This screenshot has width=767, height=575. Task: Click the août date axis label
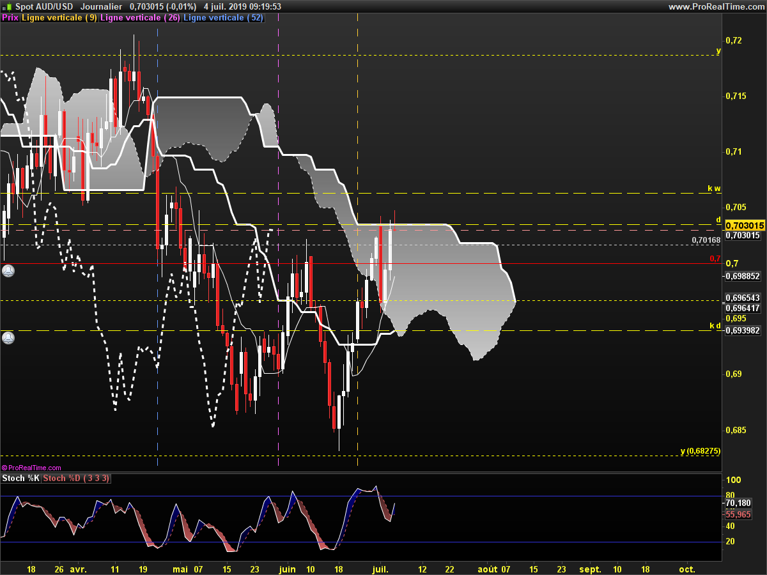pos(488,569)
